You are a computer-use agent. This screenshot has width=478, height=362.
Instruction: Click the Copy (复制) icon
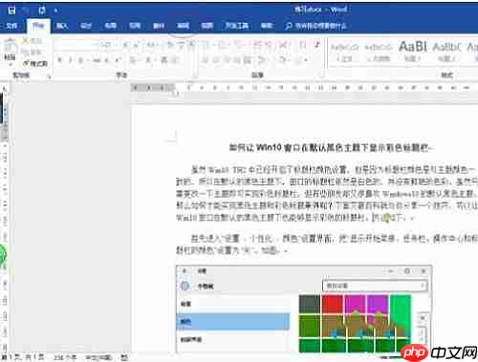pyautogui.click(x=26, y=52)
